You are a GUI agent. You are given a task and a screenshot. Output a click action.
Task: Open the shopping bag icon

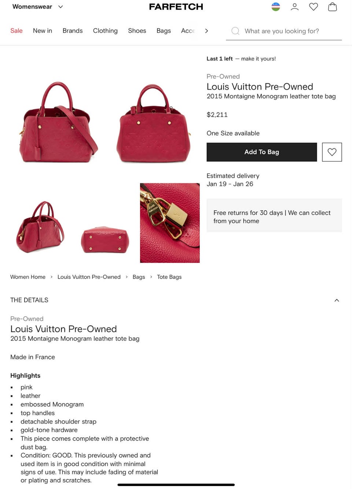tap(333, 7)
